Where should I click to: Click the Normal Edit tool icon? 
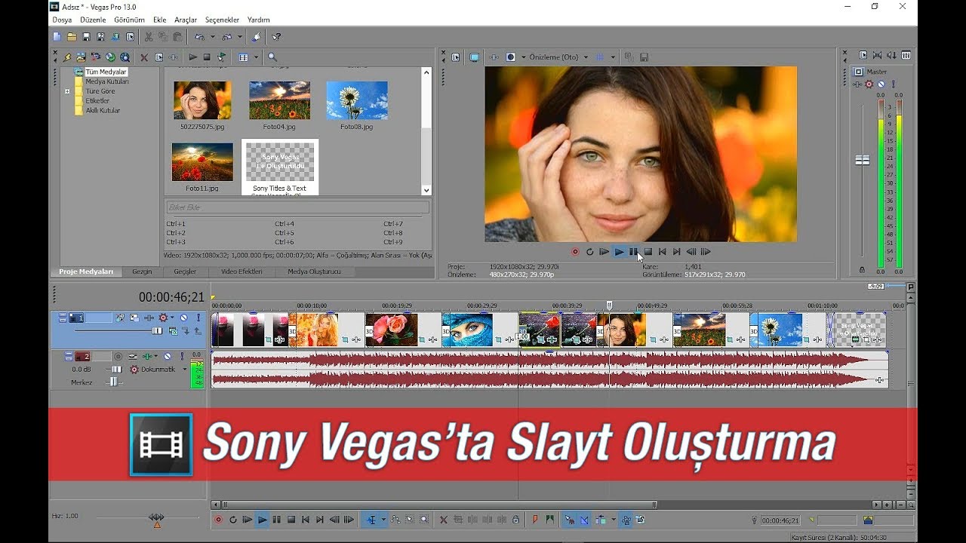371,520
